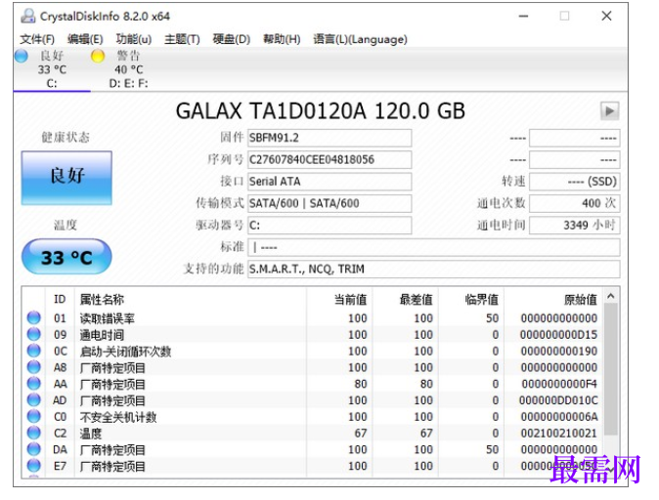Click the status orb for attribute A8
Viewport: 659px width, 500px height.
33,367
